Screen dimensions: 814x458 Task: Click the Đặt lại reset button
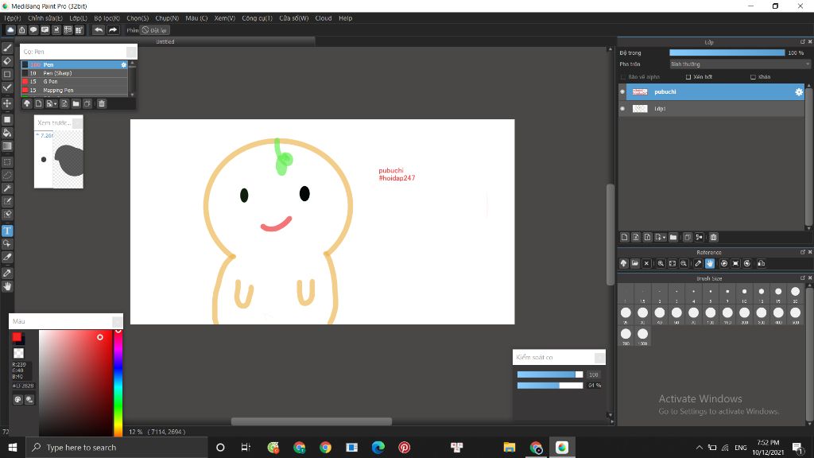coord(154,30)
